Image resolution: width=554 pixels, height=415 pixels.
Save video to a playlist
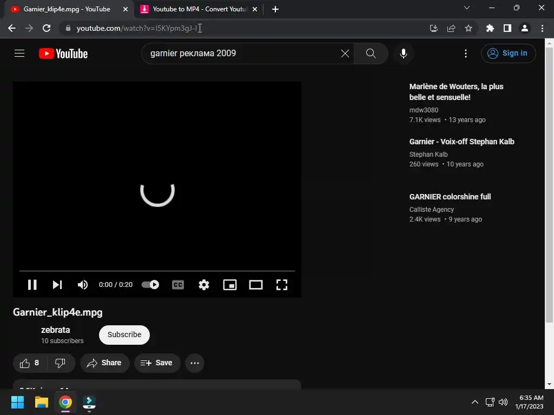[157, 363]
